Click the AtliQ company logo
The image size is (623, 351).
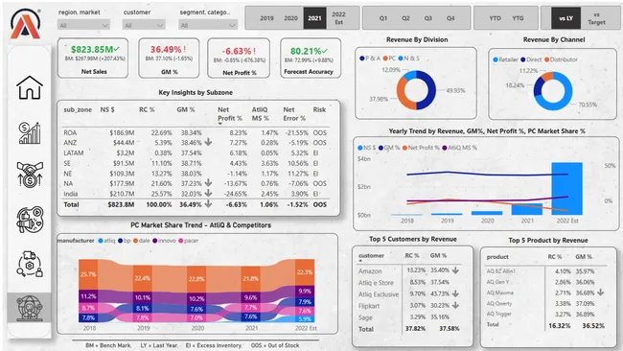click(x=26, y=24)
